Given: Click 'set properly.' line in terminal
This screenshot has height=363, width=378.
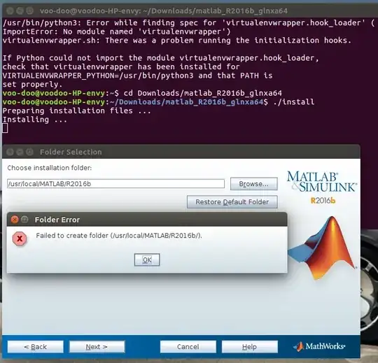Looking at the screenshot, I should pyautogui.click(x=32, y=85).
